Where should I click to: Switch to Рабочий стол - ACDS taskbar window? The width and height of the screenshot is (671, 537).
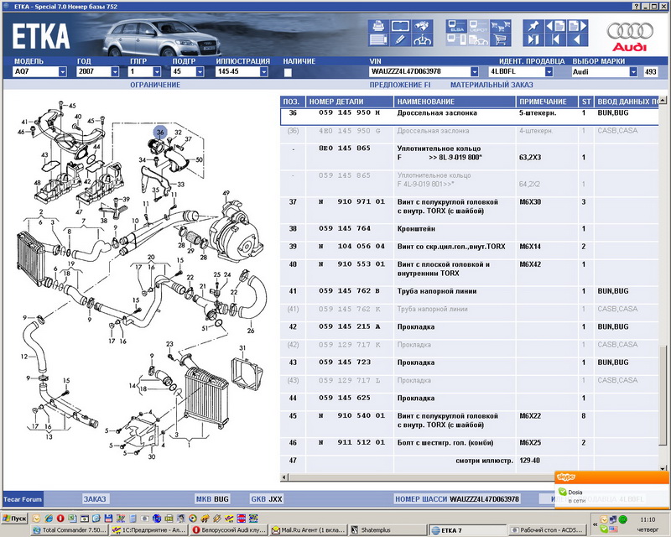(x=547, y=530)
